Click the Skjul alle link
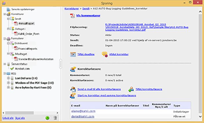The image size is (204, 123). 20,118
